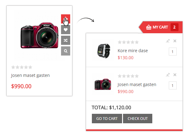Open Josen maset gasten link in cart
188x137 pixels.
(x=137, y=85)
